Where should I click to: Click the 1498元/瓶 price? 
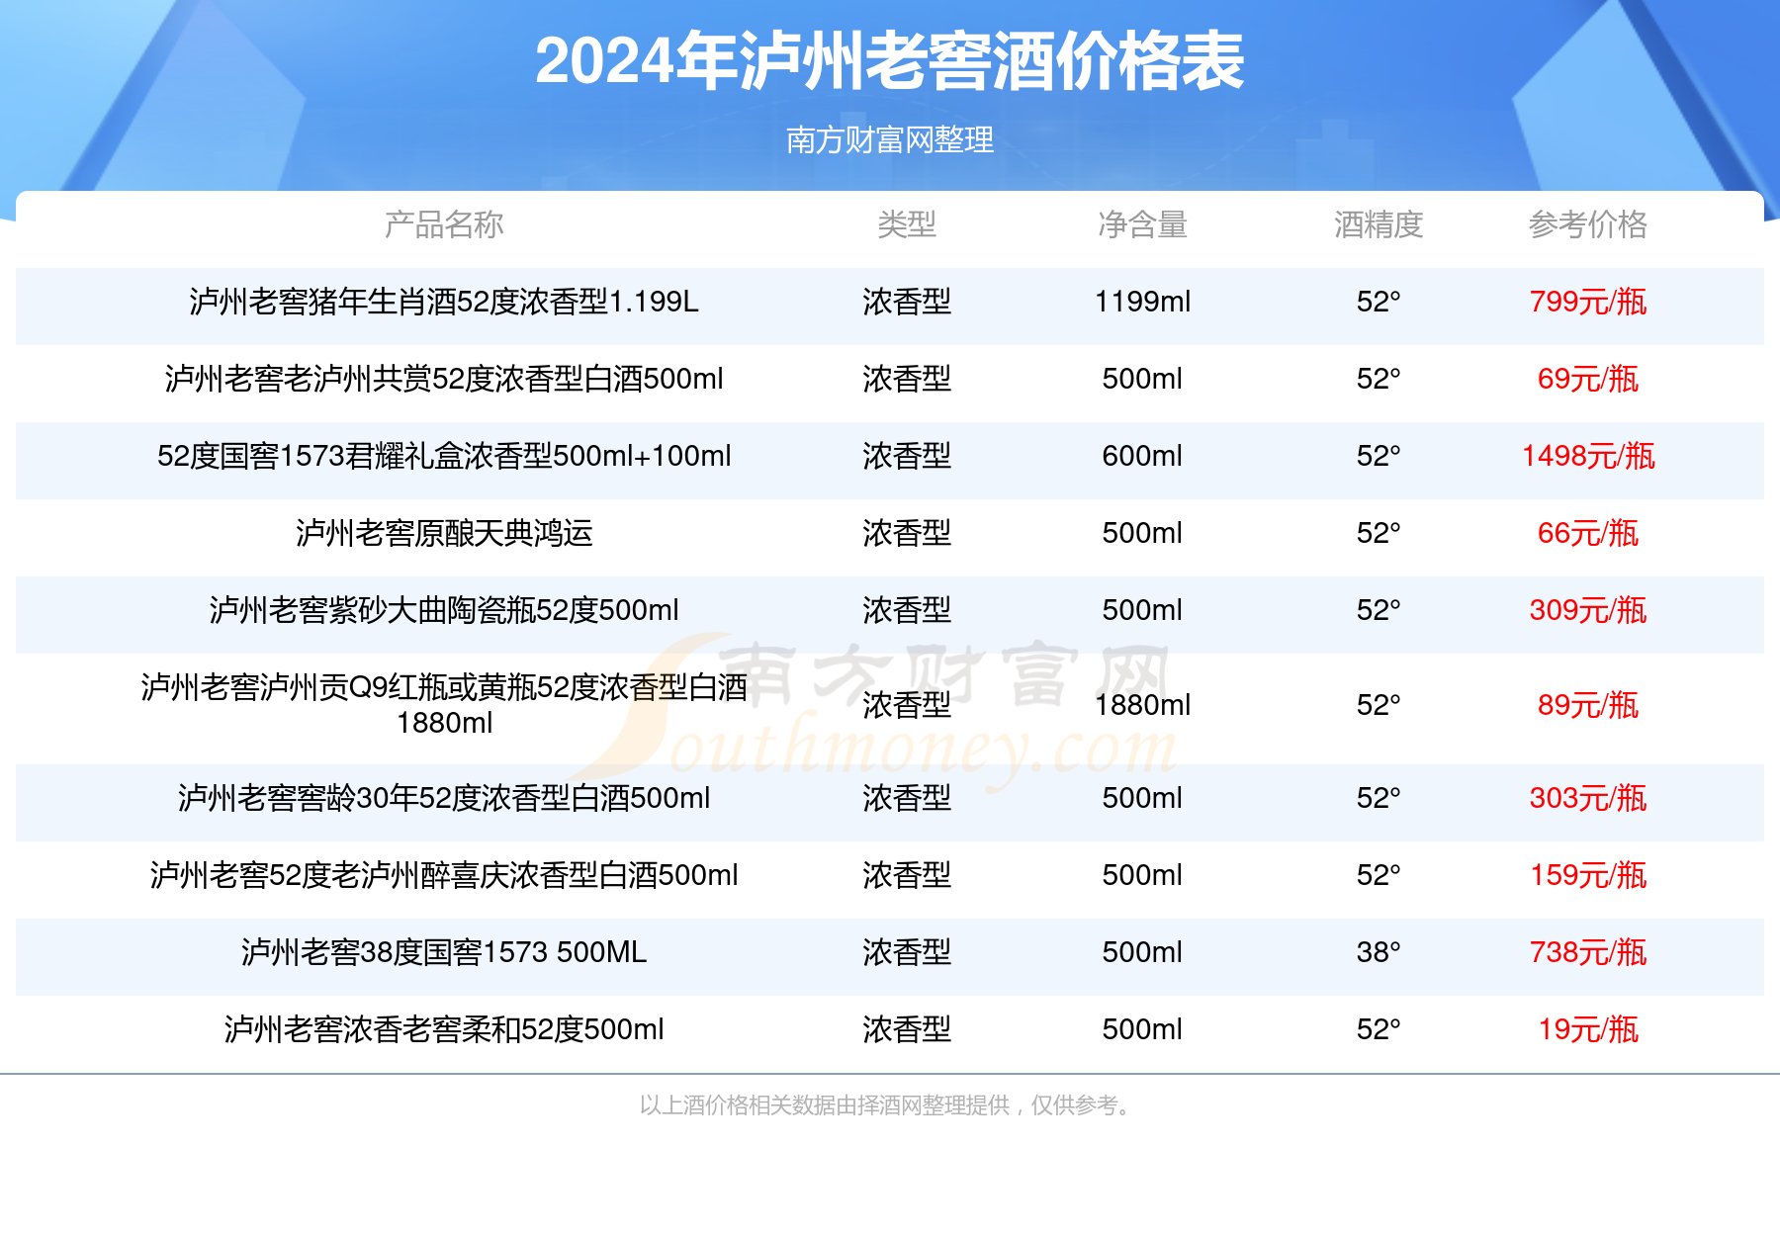1588,456
